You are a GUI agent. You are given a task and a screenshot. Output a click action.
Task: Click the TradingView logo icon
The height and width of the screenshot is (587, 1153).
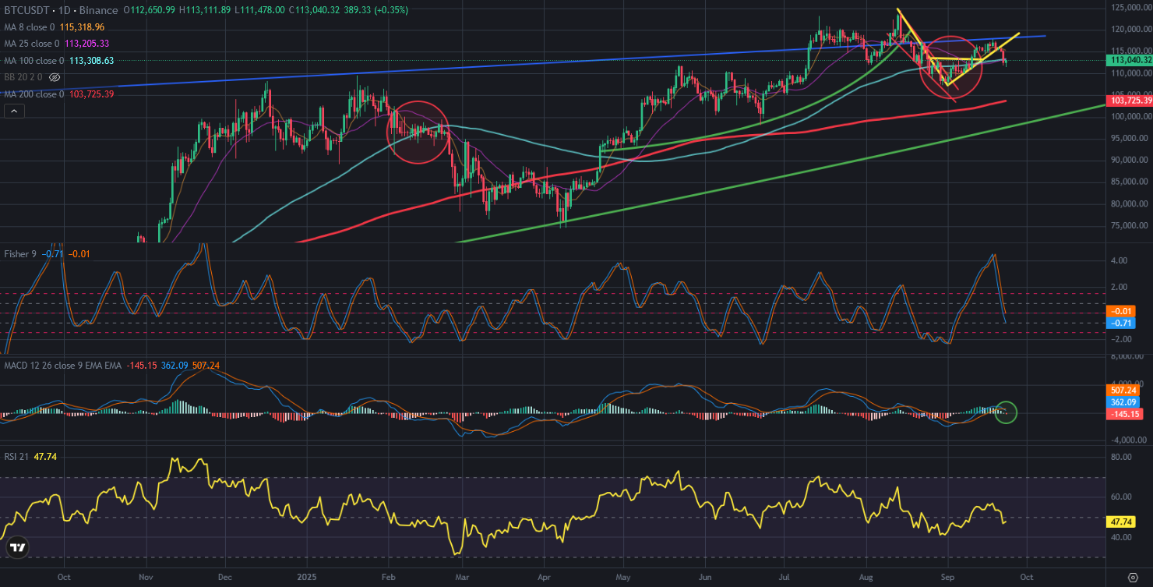click(x=17, y=549)
